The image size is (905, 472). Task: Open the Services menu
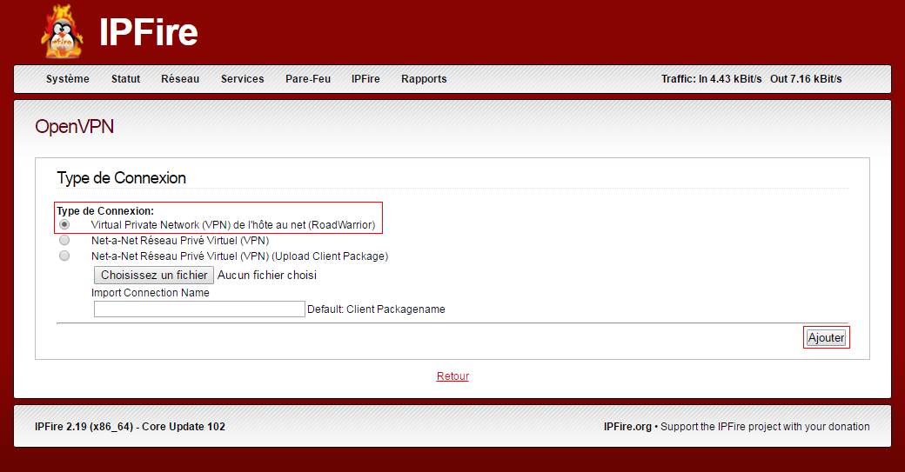point(242,79)
